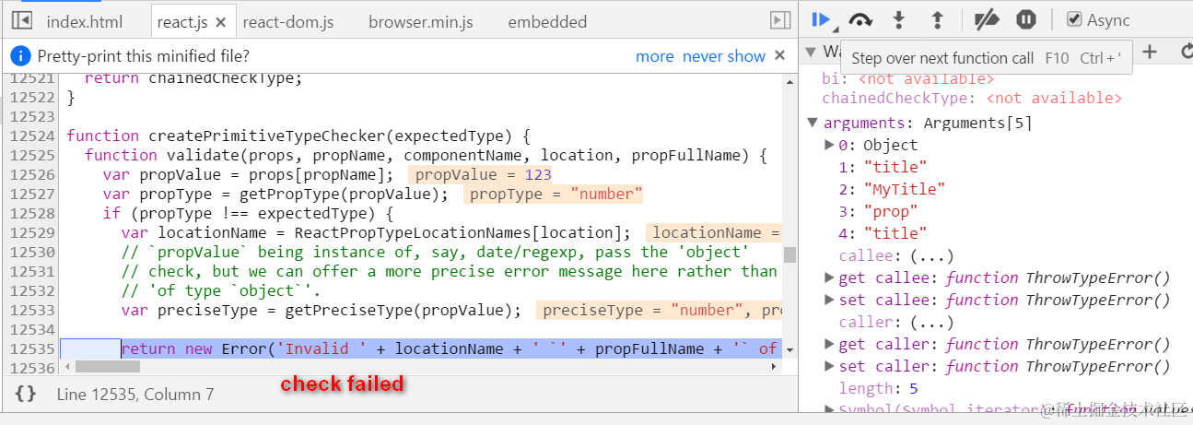Viewport: 1193px width, 425px height.
Task: Click the 'more' link in info bar
Action: (654, 56)
